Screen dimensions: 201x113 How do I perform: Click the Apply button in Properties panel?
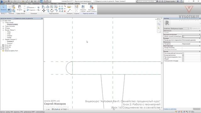point(197,109)
